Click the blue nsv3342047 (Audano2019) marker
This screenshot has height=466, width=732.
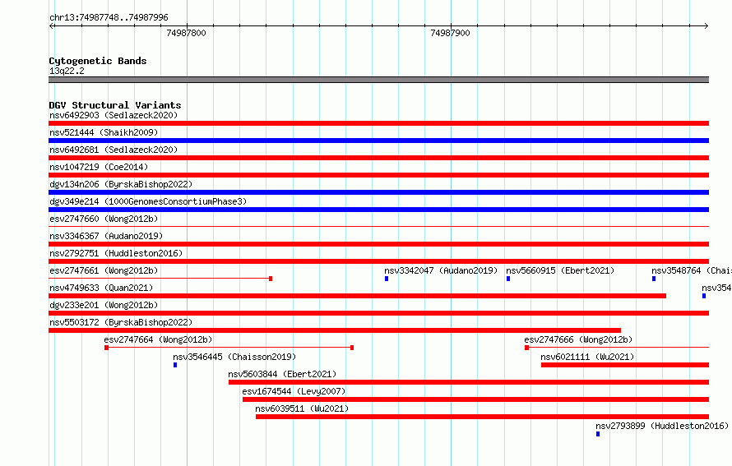pyautogui.click(x=387, y=279)
